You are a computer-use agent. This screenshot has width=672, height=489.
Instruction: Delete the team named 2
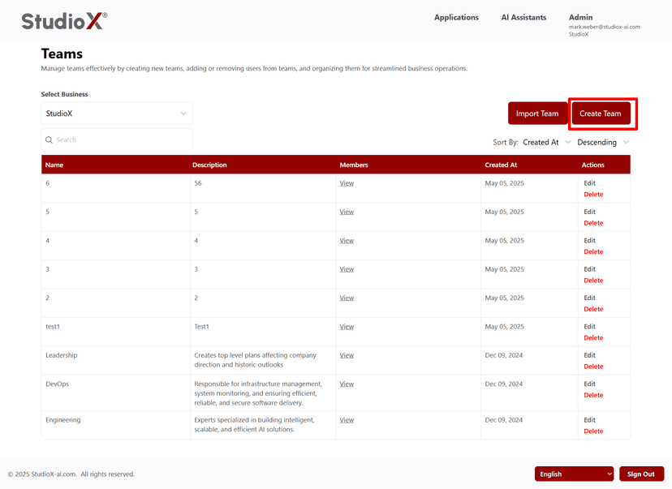coord(593,309)
